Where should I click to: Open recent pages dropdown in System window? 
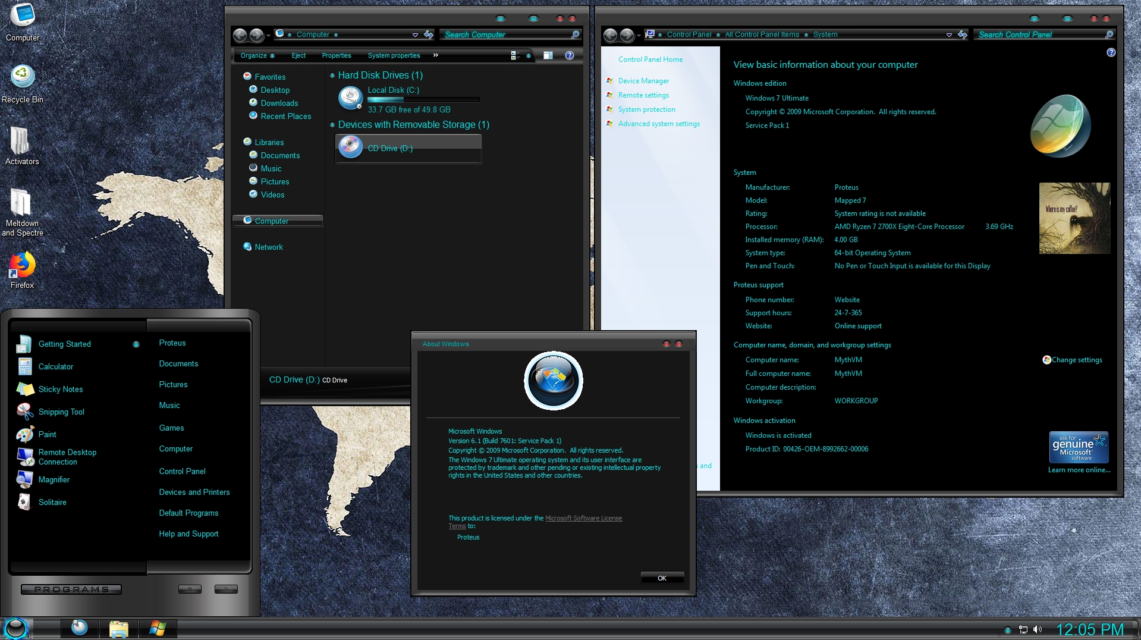[639, 35]
